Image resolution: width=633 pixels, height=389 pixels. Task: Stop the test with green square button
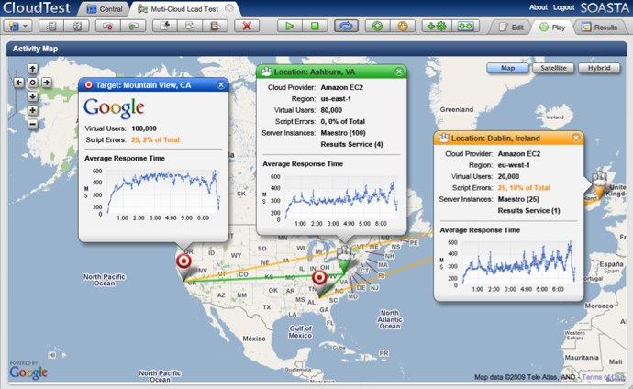(315, 27)
